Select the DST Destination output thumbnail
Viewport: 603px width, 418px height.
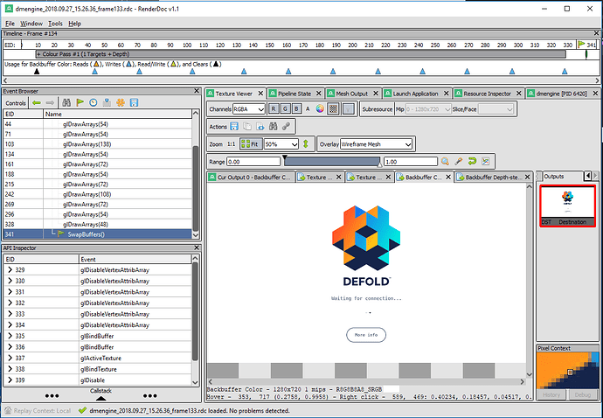(567, 206)
